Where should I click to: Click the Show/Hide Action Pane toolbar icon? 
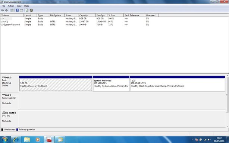click(22, 10)
